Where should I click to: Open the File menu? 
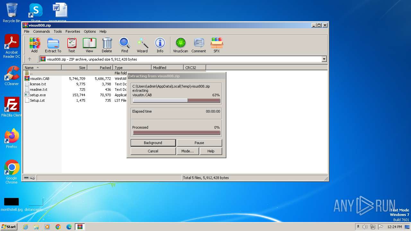click(27, 31)
